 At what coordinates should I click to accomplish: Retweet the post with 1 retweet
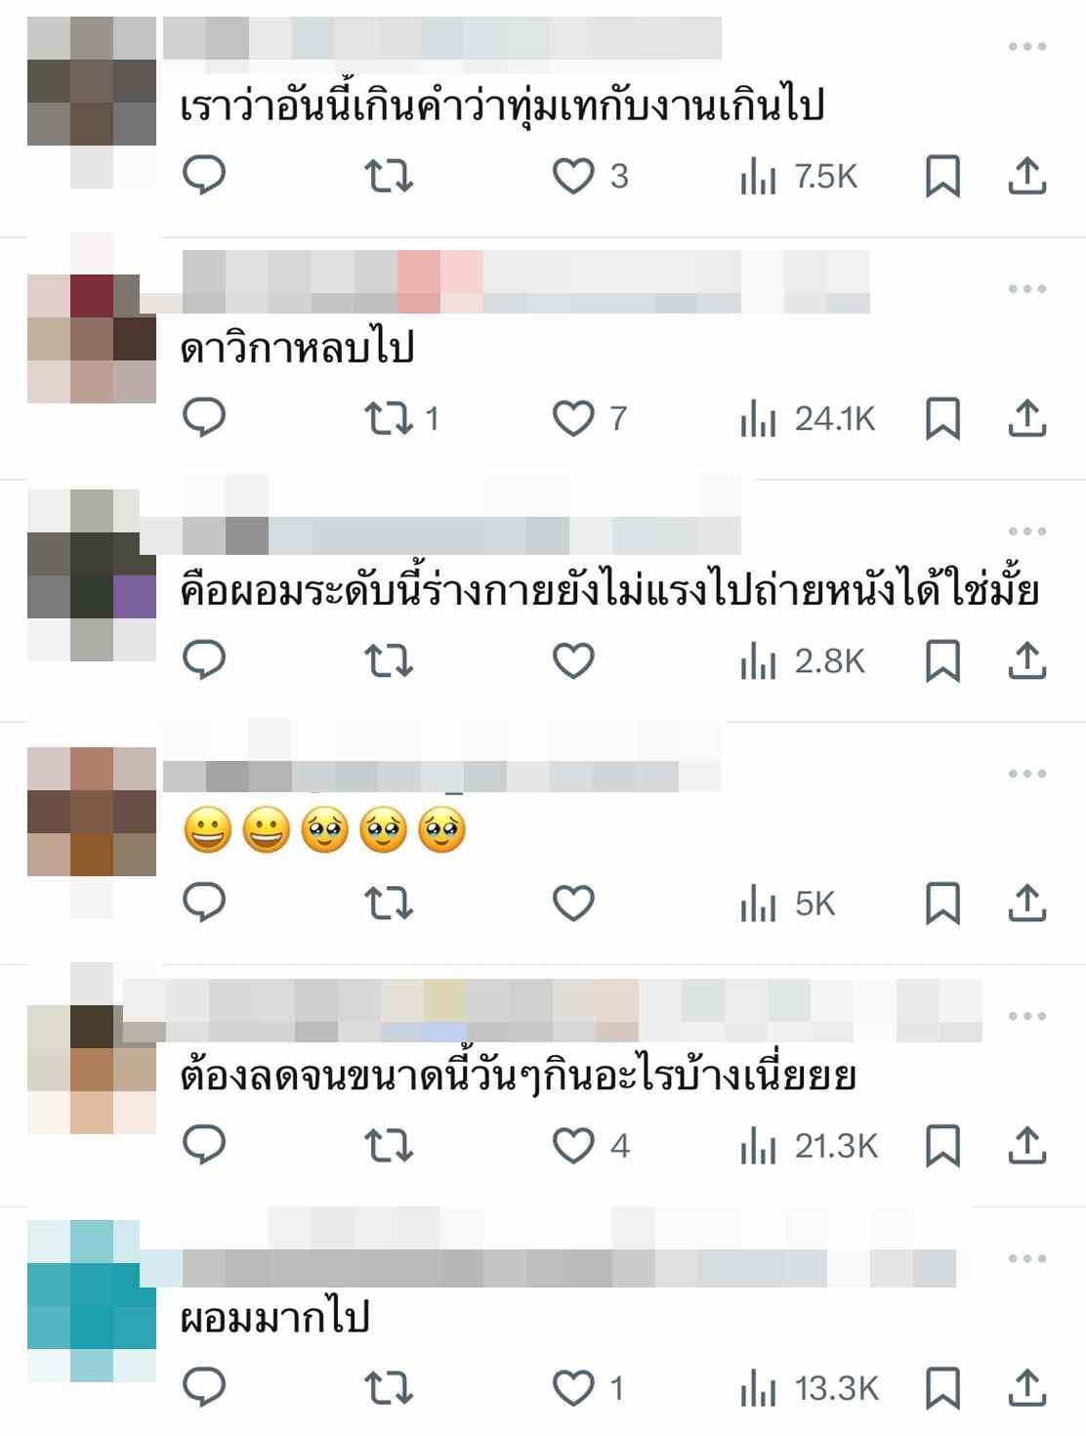(x=401, y=418)
